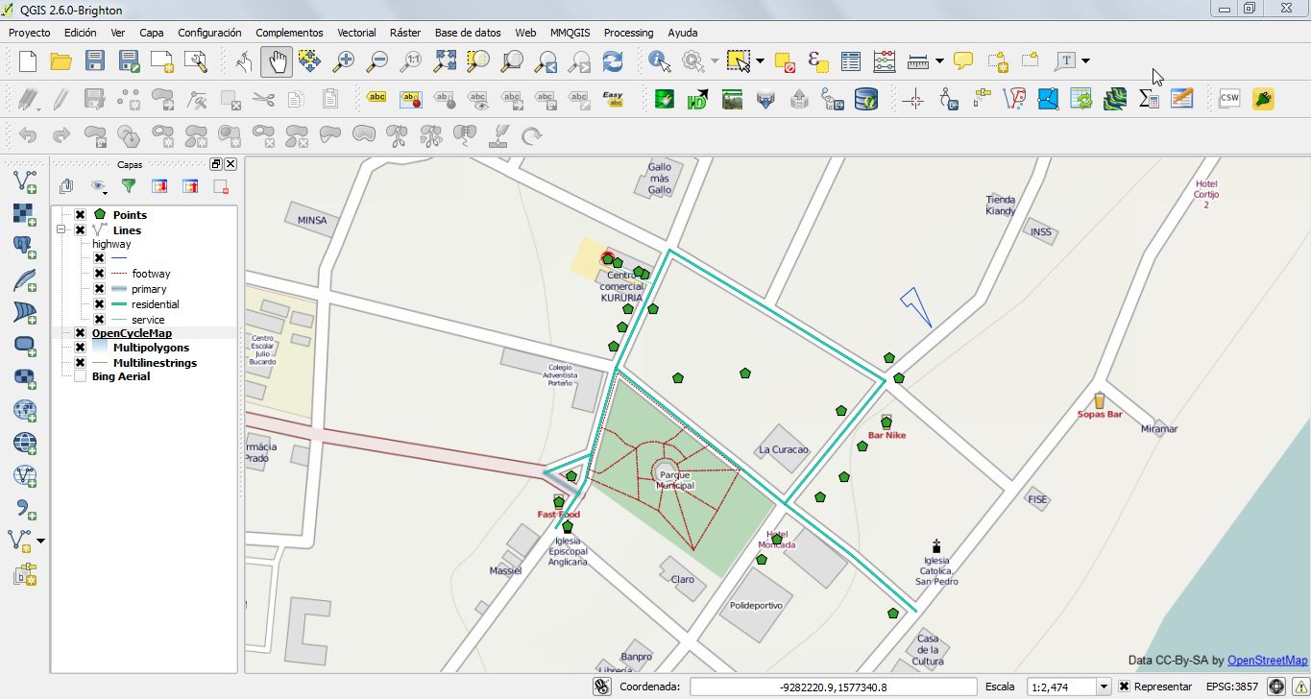Screen dimensions: 1311x699
Task: Collapse the Lines layer tree node
Action: pos(61,230)
